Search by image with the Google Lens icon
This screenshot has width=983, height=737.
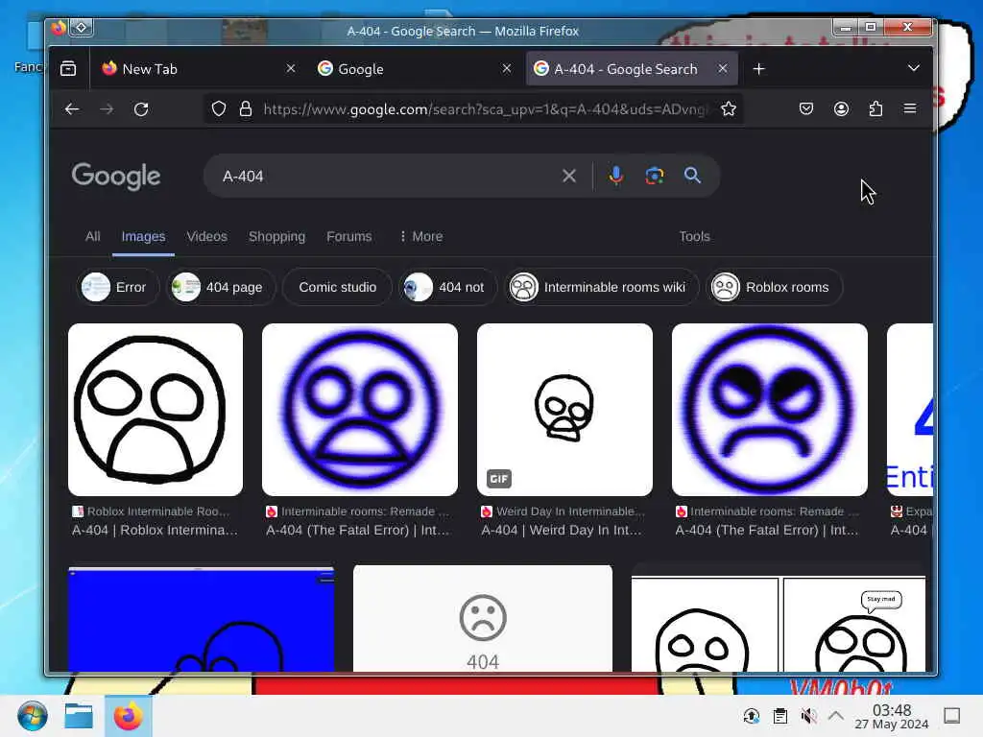pyautogui.click(x=655, y=176)
